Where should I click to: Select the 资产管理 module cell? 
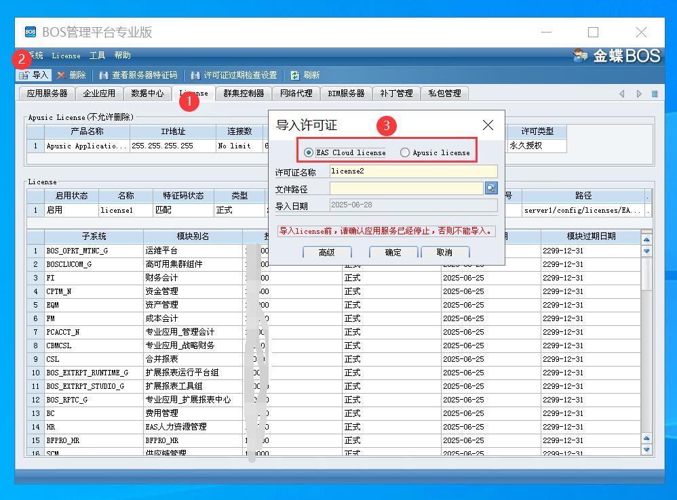click(x=193, y=305)
